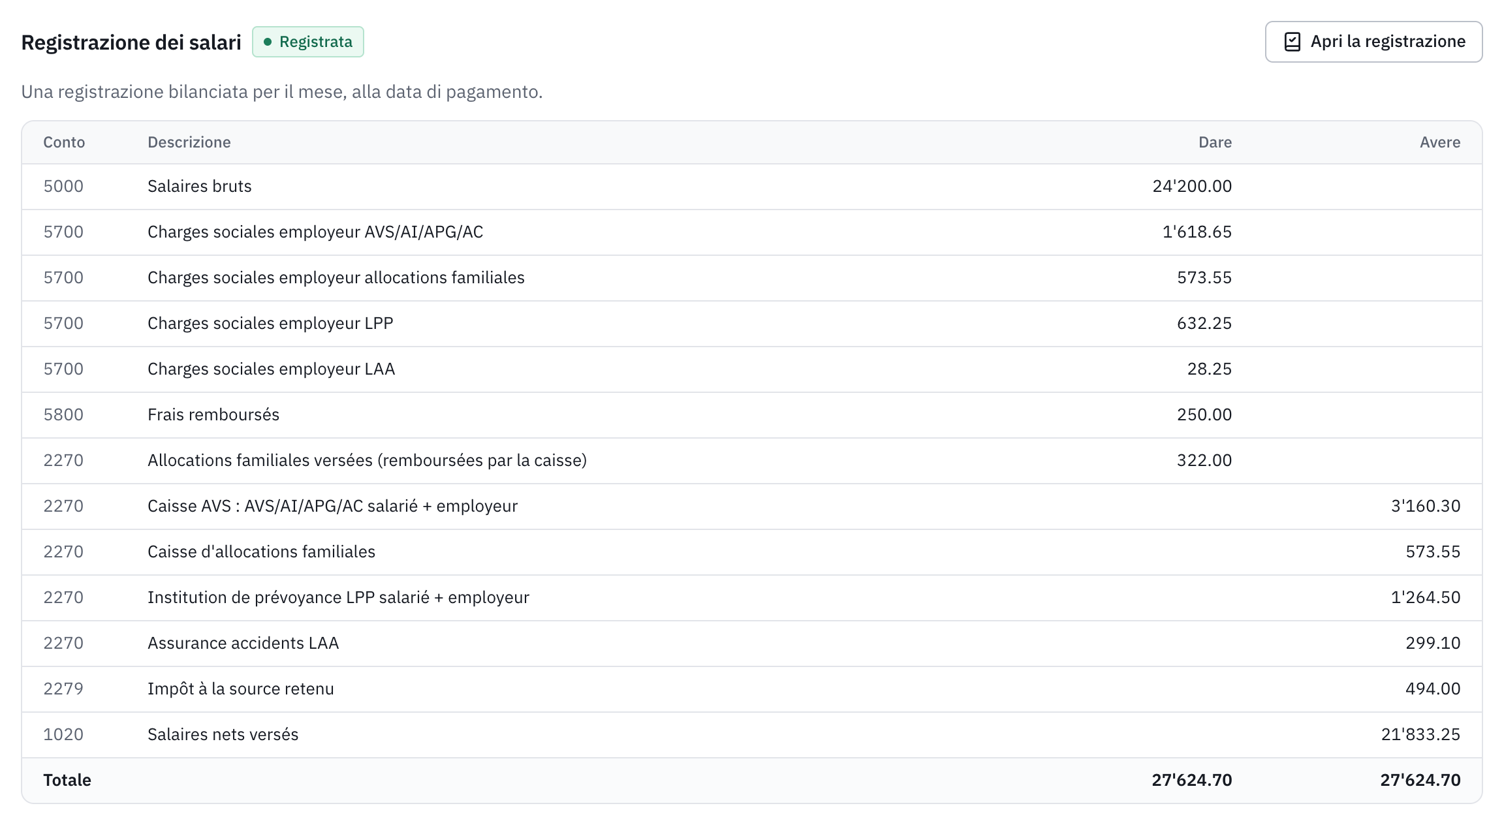Click the 494.00 credit amount
1504x825 pixels.
coord(1433,689)
